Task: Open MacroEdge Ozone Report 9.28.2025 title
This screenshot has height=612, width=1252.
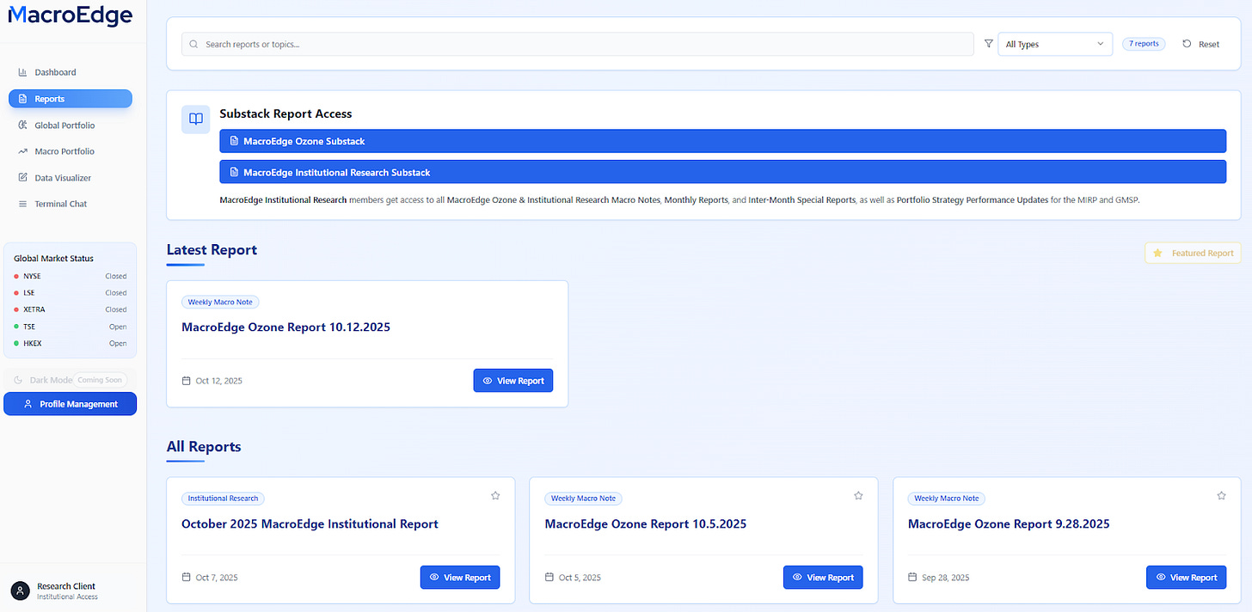Action: click(1009, 523)
